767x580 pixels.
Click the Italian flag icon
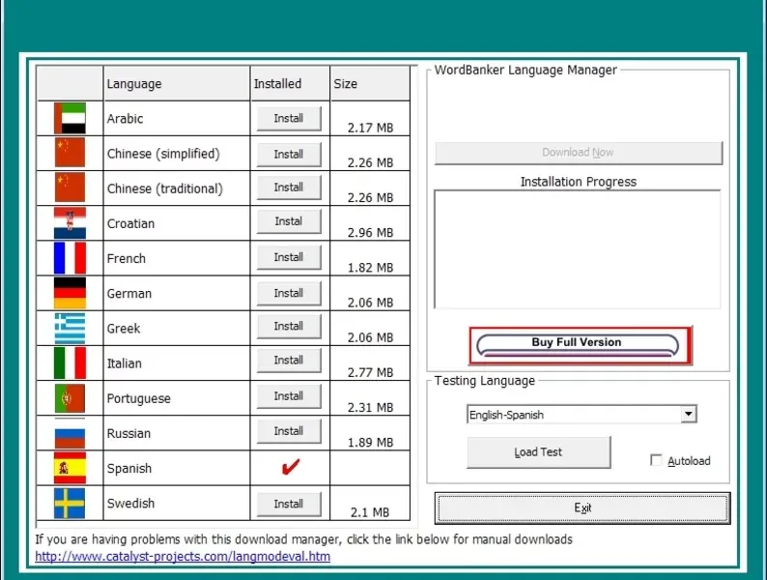tap(70, 362)
